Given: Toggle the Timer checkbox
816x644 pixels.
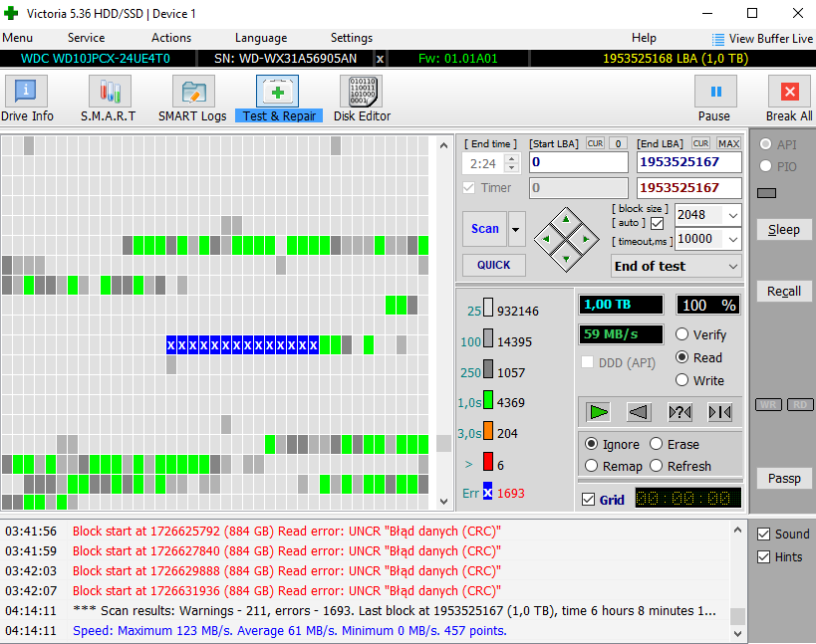Looking at the screenshot, I should coord(469,188).
